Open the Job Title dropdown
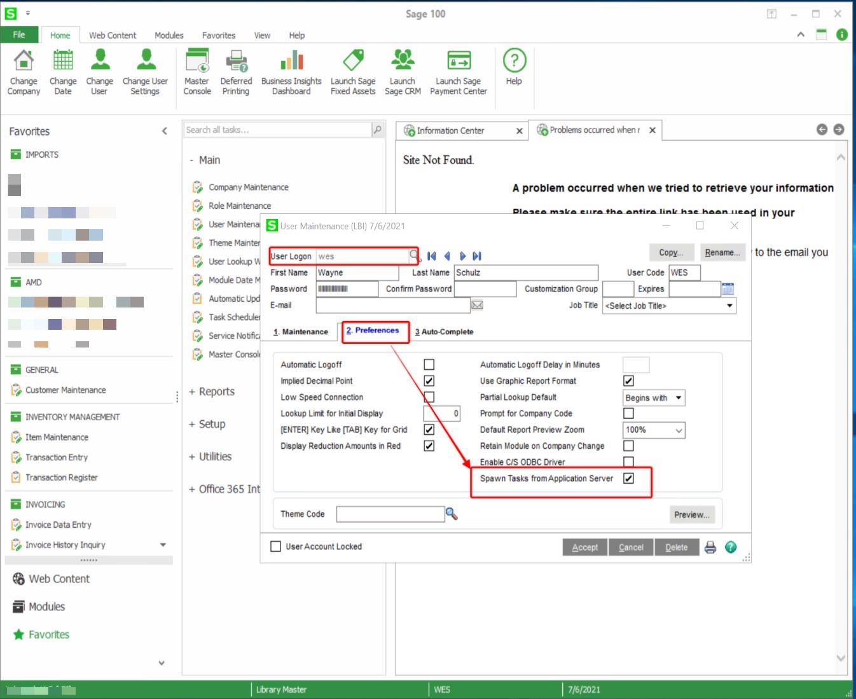The width and height of the screenshot is (856, 699). 729,306
